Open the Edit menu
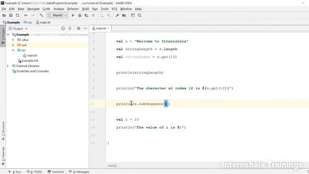This screenshot has width=309, height=174. [12, 9]
